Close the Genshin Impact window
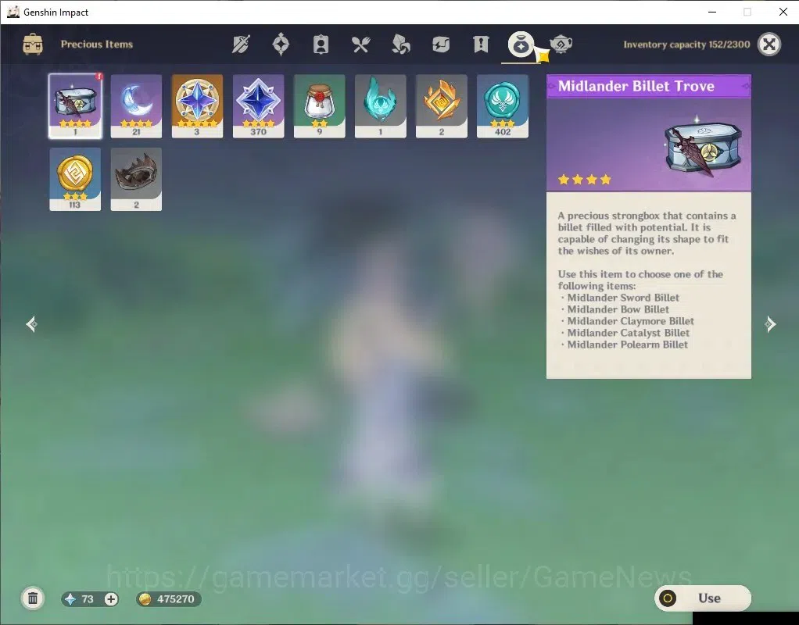Image resolution: width=799 pixels, height=625 pixels. pos(783,12)
